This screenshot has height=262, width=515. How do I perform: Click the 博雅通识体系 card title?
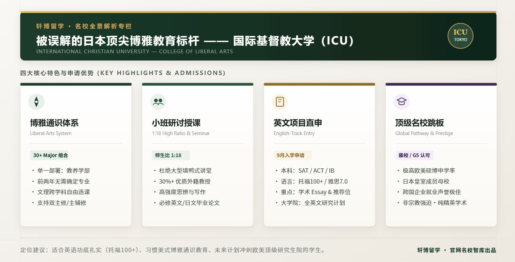(x=54, y=123)
